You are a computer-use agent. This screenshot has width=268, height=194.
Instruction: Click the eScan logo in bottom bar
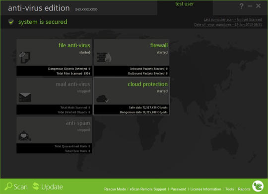(x=258, y=186)
